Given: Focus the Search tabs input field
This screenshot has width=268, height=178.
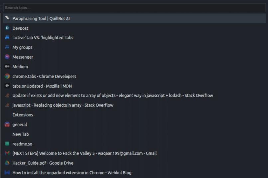Looking at the screenshot, I should coord(134,8).
